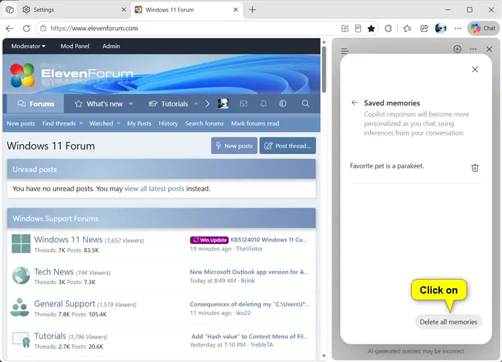
Task: Reload the page with refresh icon
Action: (x=27, y=28)
